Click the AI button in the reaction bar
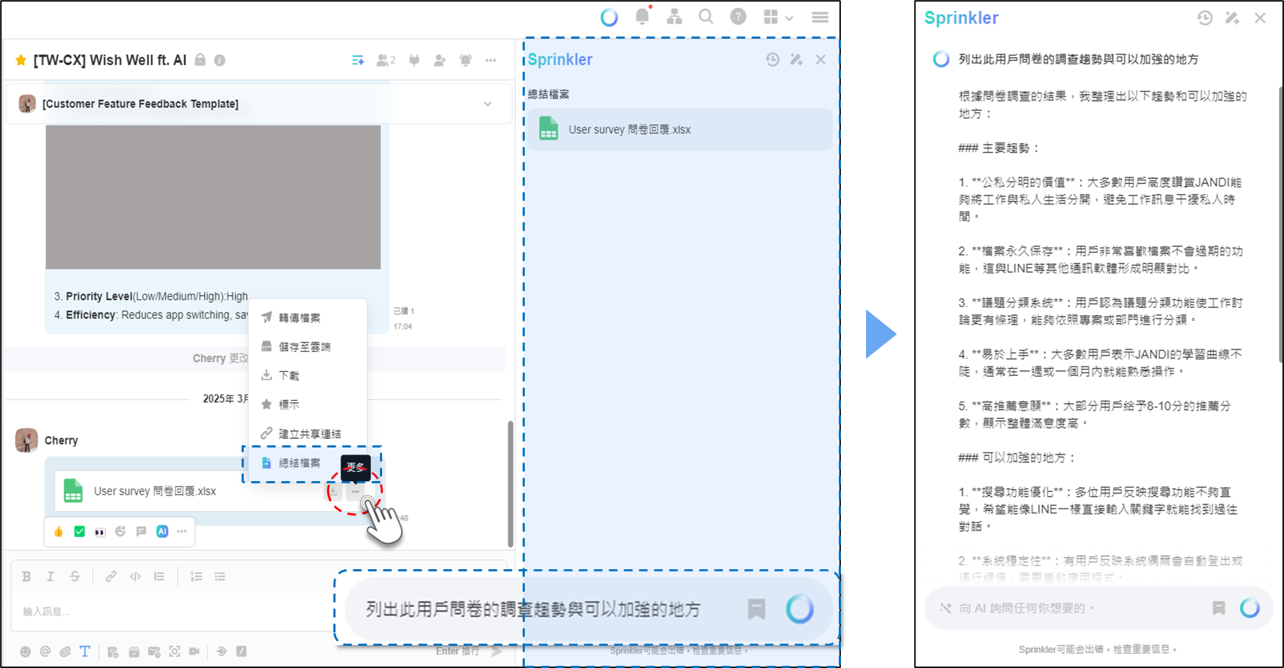The image size is (1284, 668). tap(162, 531)
